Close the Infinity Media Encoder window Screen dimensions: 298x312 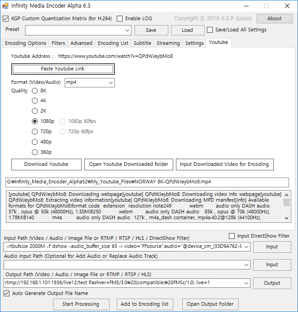tap(287, 6)
